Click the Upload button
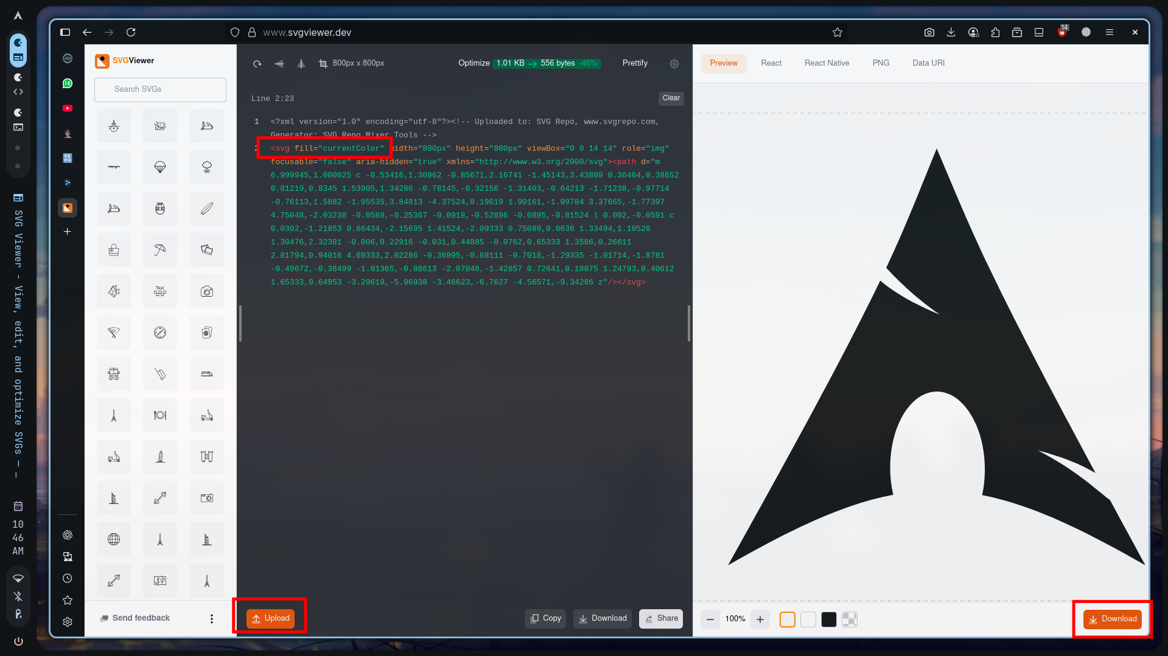Viewport: 1168px width, 656px height. pos(271,618)
